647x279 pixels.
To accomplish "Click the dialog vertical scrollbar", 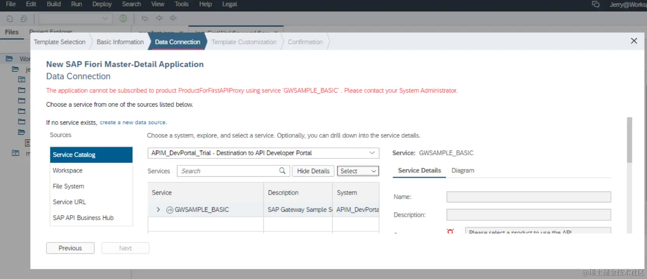I will 629,140.
